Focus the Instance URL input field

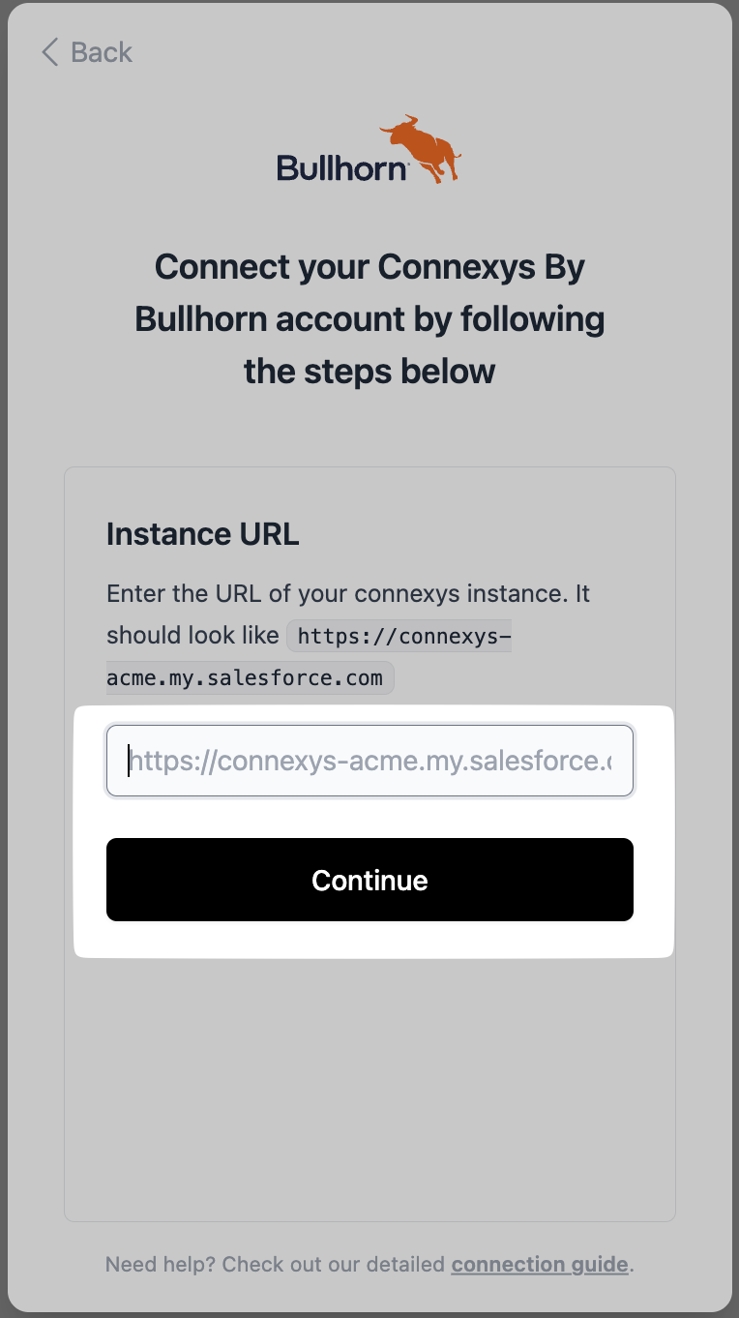point(369,761)
